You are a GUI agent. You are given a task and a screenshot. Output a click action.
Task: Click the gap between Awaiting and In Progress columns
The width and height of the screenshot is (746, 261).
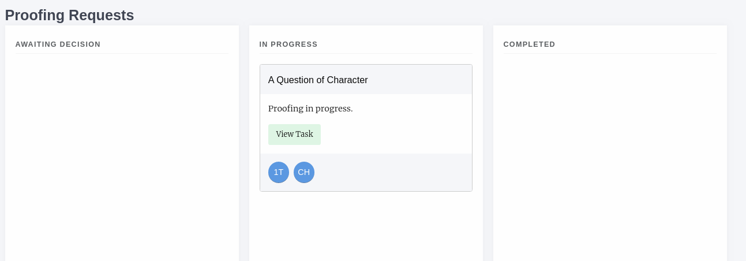coord(244,144)
